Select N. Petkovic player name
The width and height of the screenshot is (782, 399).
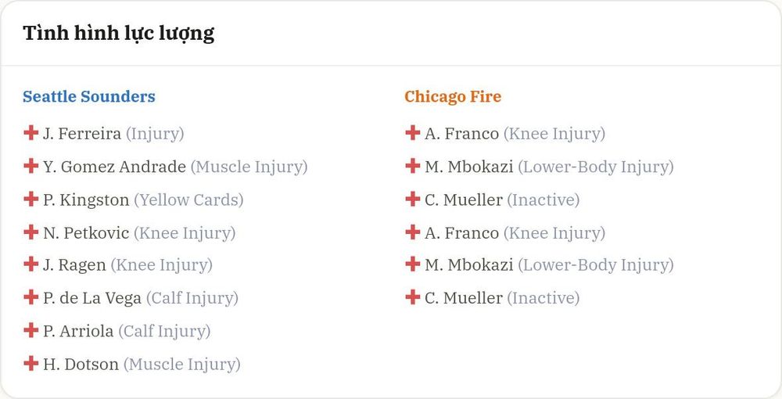[86, 232]
